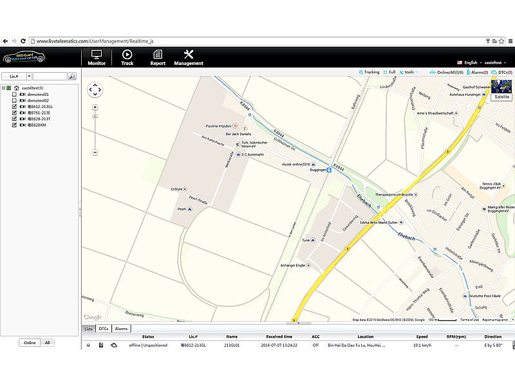Collapse the casteltest tree node

pyautogui.click(x=3, y=88)
